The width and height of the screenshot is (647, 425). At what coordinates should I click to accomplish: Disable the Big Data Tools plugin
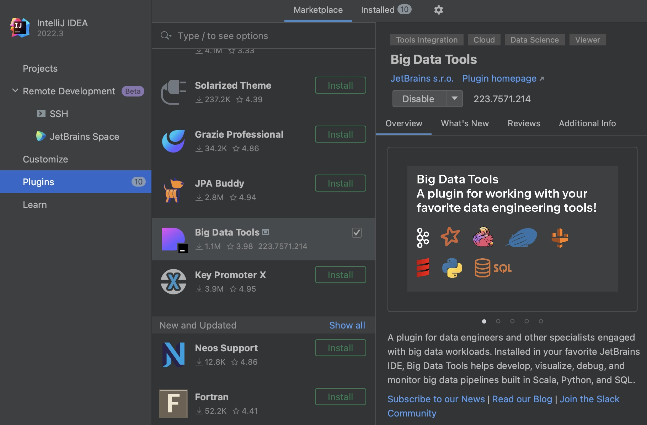coord(419,99)
